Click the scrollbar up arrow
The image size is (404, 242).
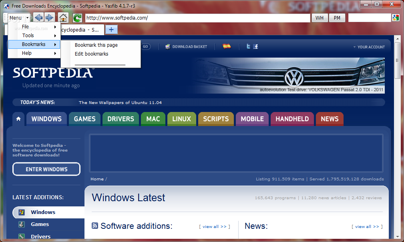[x=397, y=39]
